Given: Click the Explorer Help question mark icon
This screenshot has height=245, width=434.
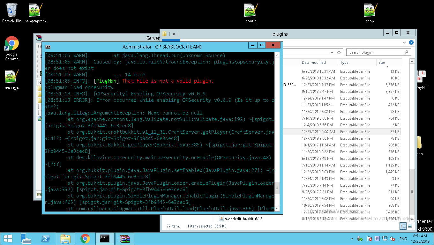Looking at the screenshot, I should pos(411,42).
